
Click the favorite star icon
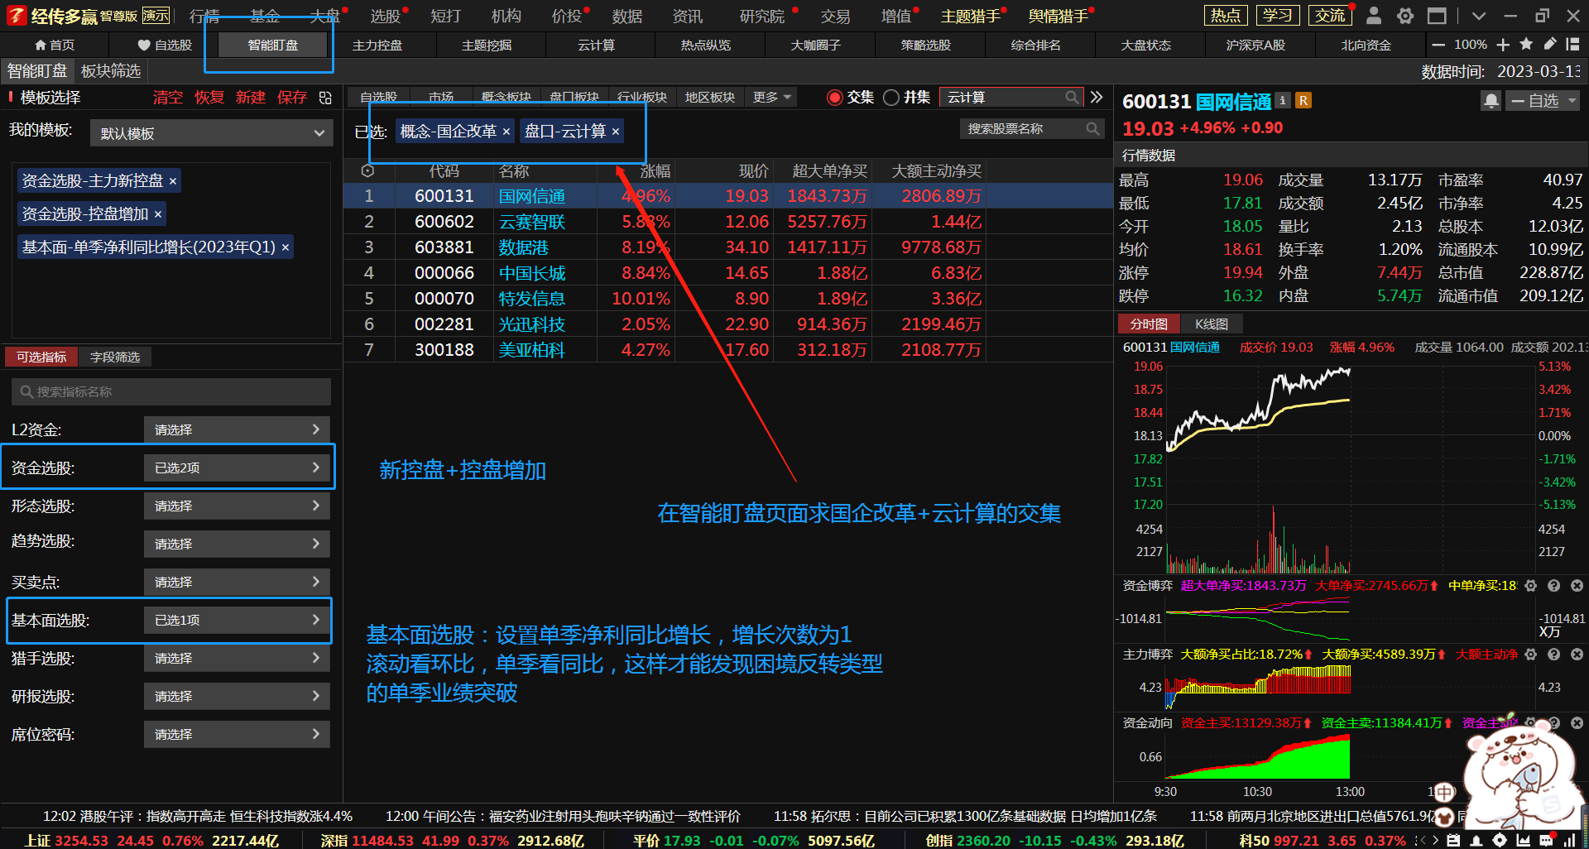[1527, 45]
